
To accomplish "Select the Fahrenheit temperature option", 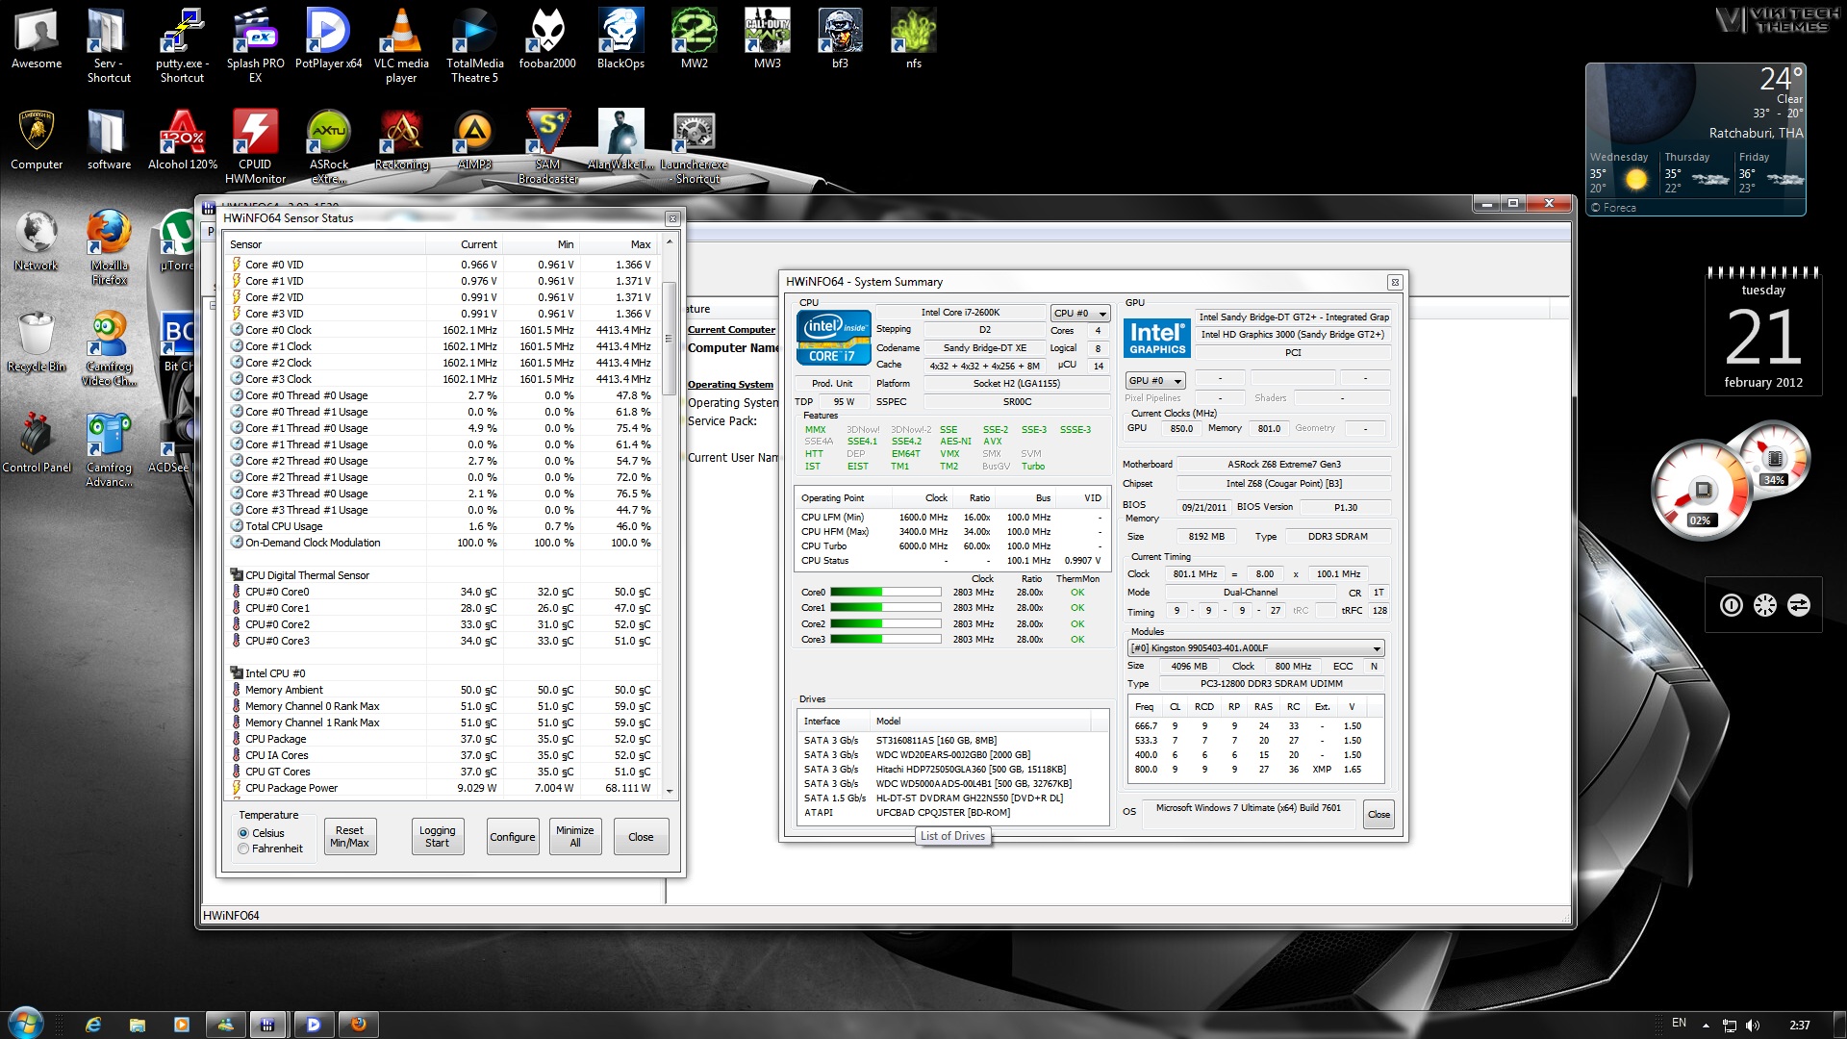I will click(243, 849).
